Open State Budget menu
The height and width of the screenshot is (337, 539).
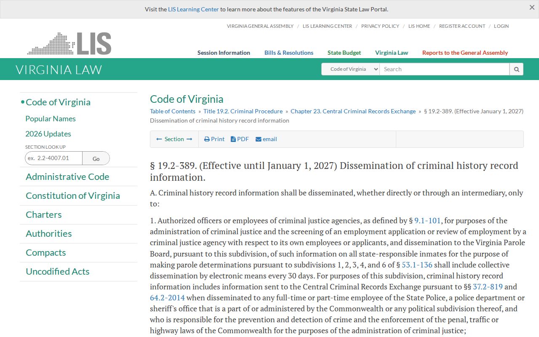click(x=344, y=53)
